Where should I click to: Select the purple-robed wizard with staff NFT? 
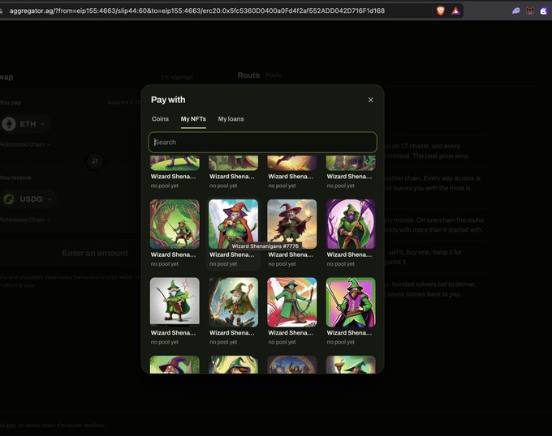pos(351,224)
